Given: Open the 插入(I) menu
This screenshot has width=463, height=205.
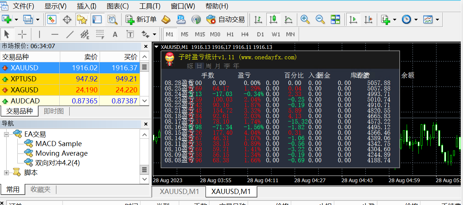Looking at the screenshot, I should [x=87, y=6].
